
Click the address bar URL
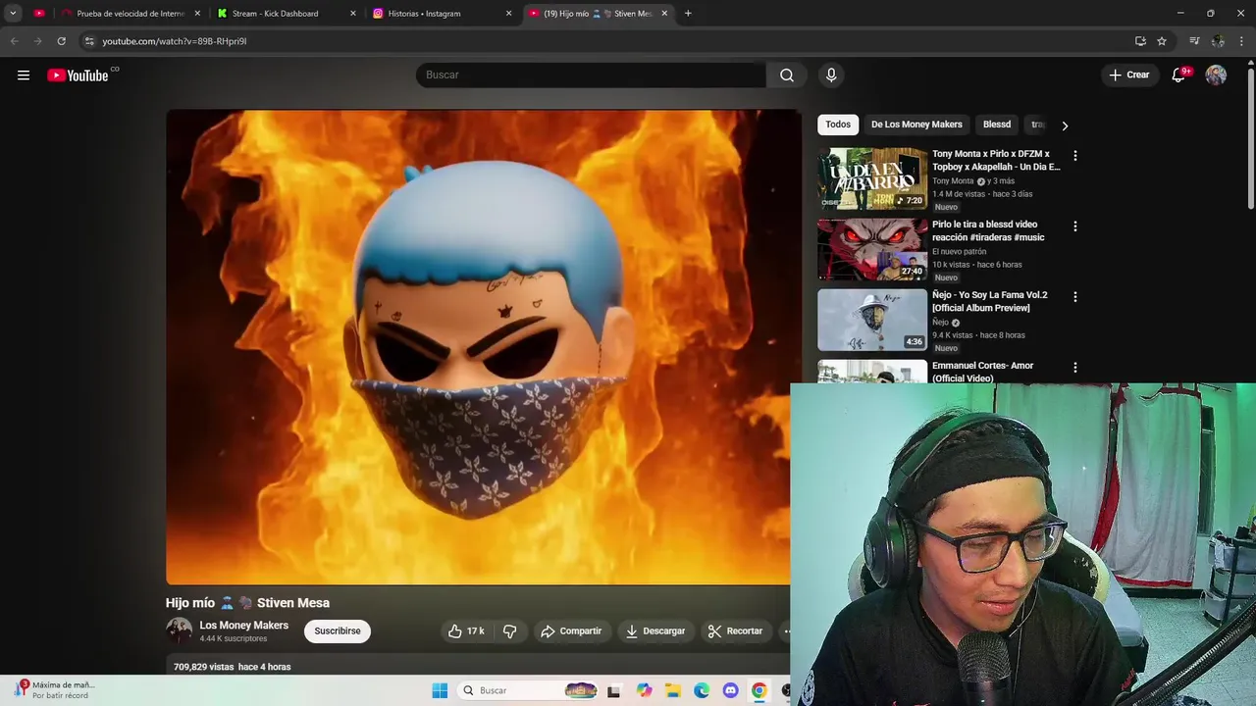[x=175, y=41]
